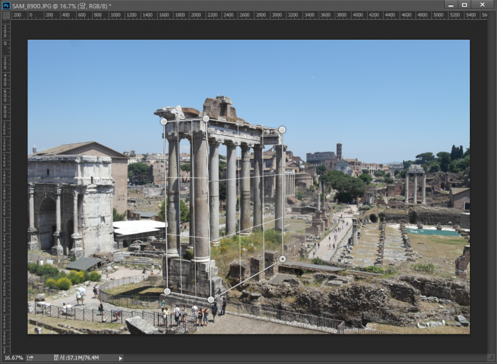
Task: Select the top-right perspective warp pin
Action: coord(282,130)
